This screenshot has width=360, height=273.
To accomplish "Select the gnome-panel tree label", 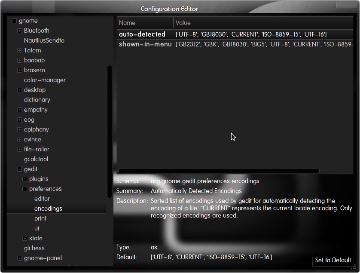I will [x=43, y=258].
